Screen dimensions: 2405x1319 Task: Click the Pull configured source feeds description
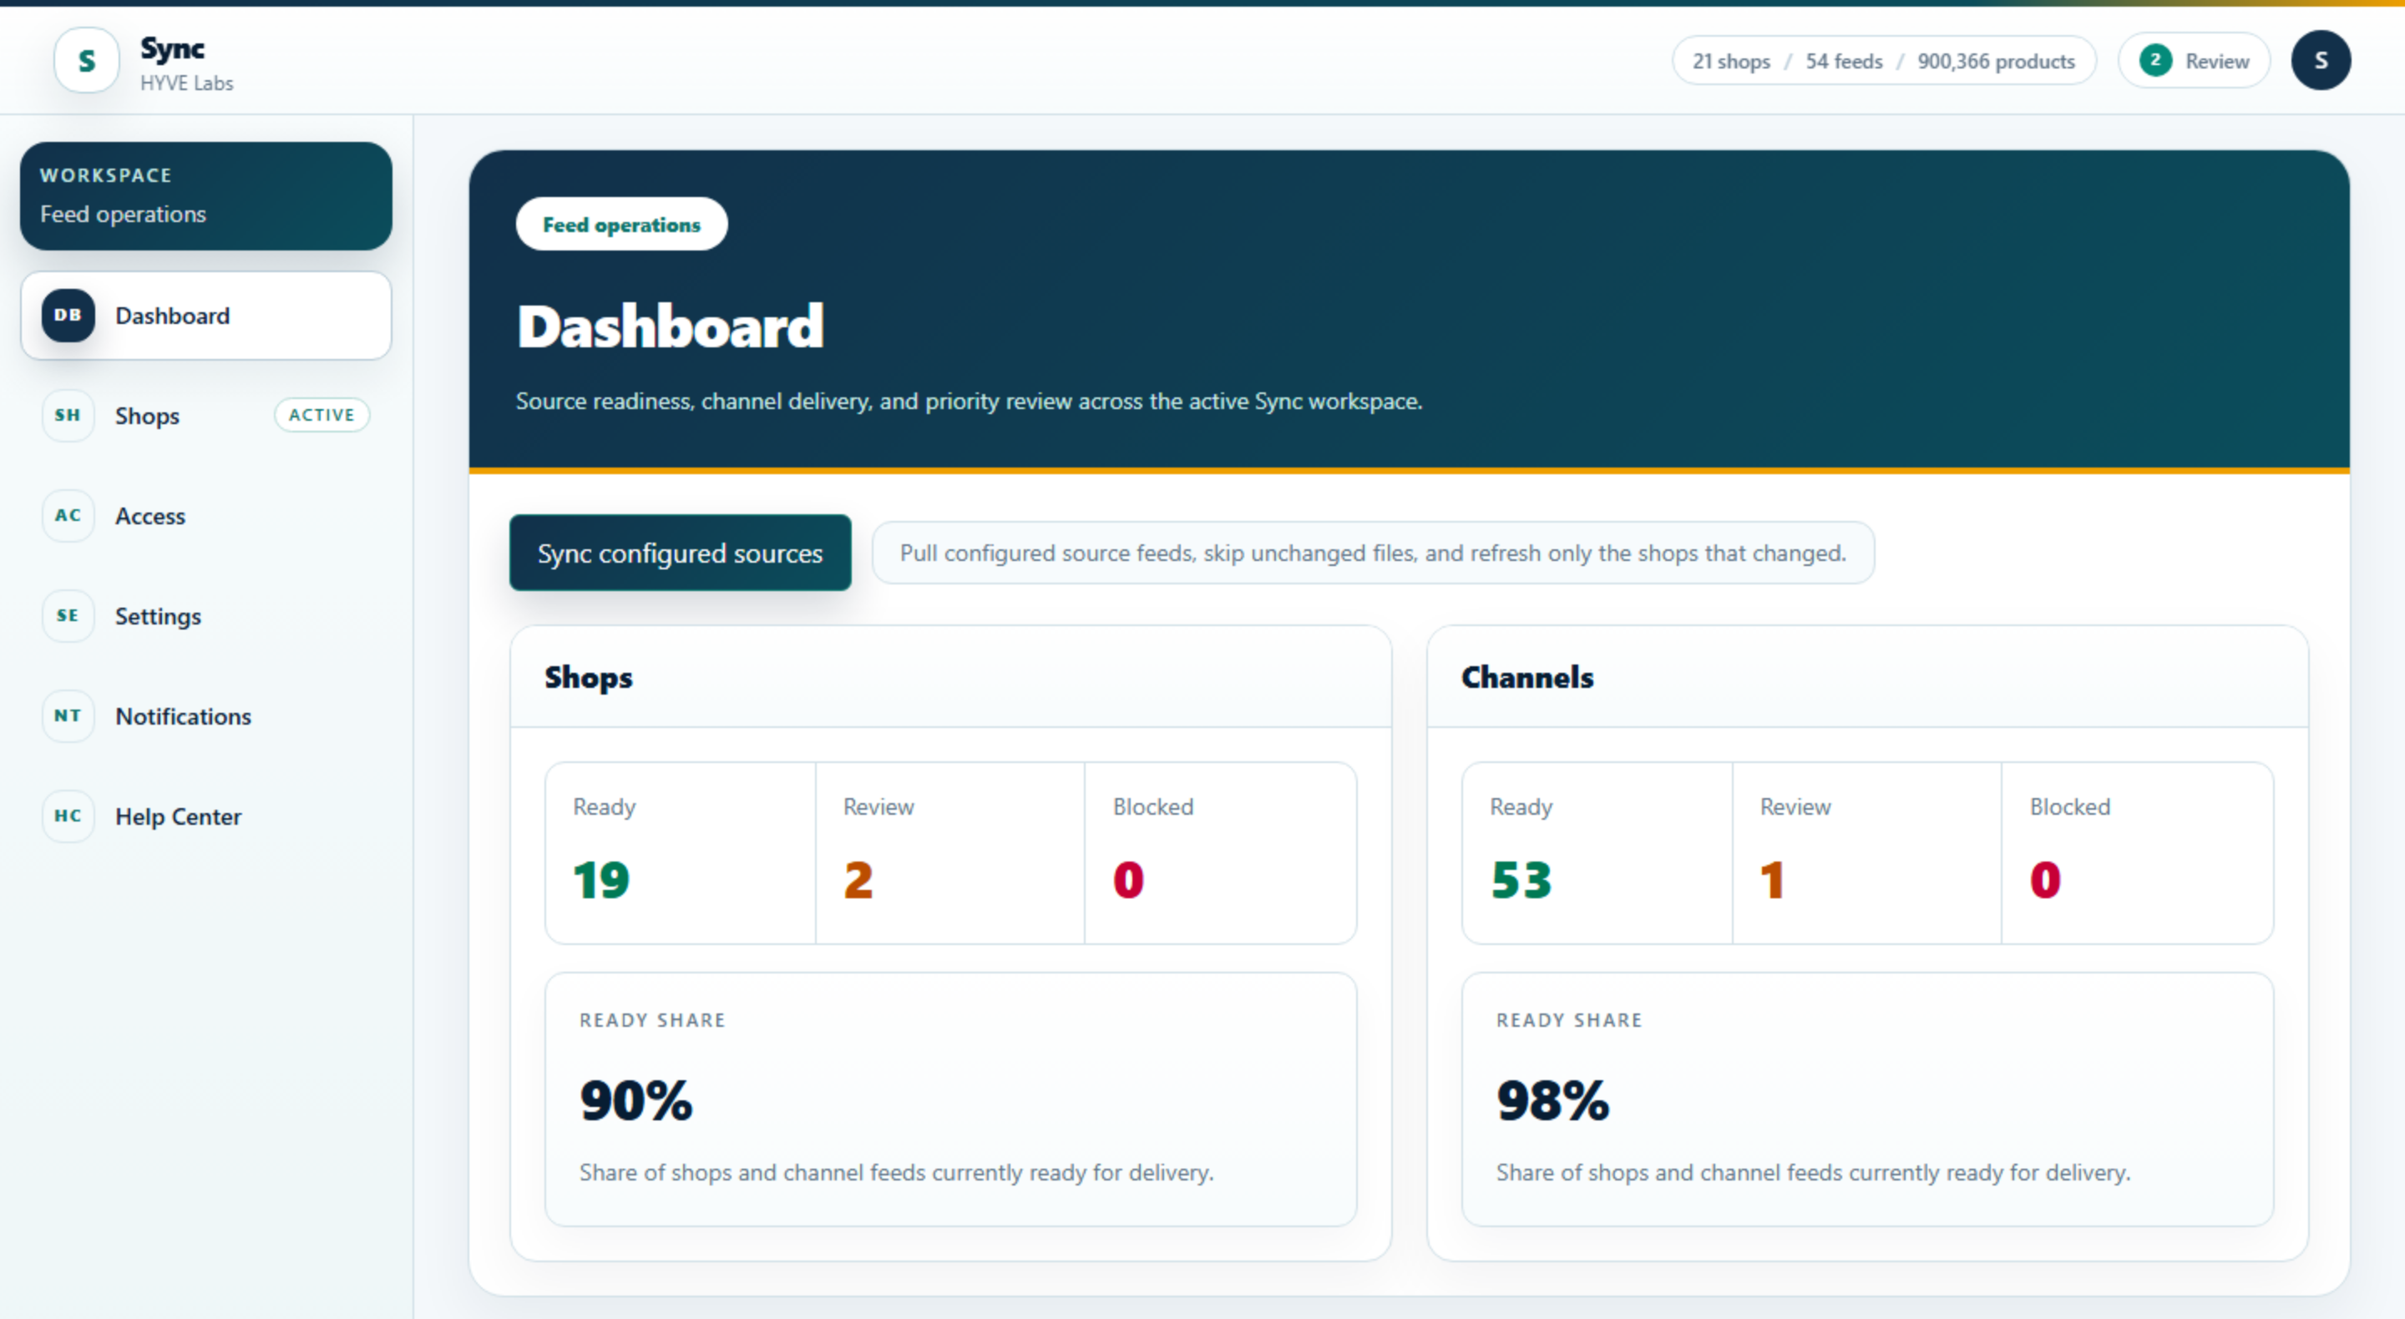[1372, 553]
